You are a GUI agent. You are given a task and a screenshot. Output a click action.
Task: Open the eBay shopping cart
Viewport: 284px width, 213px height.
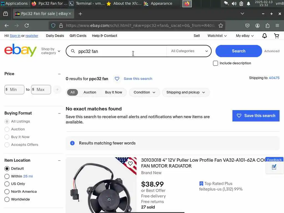click(x=277, y=36)
